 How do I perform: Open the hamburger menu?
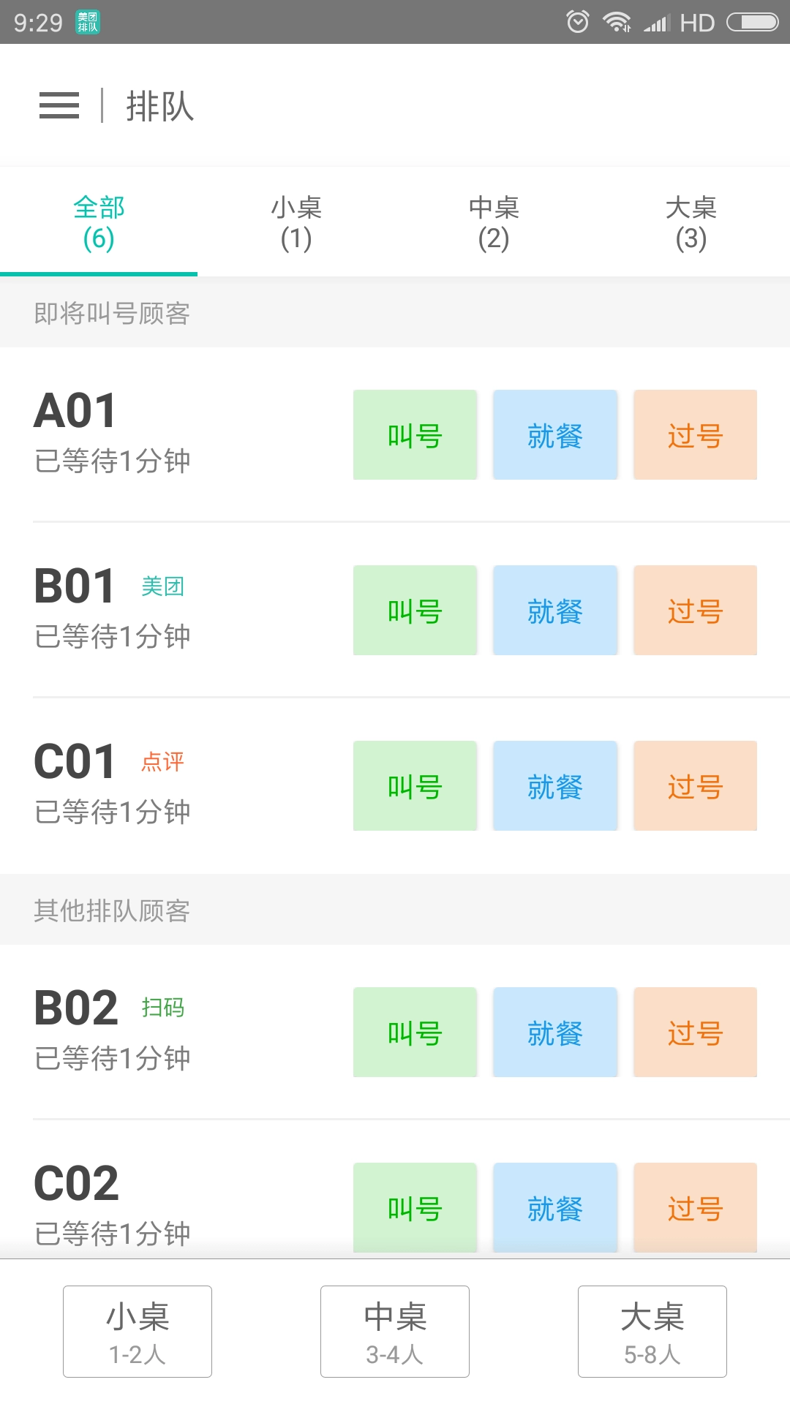pos(59,106)
